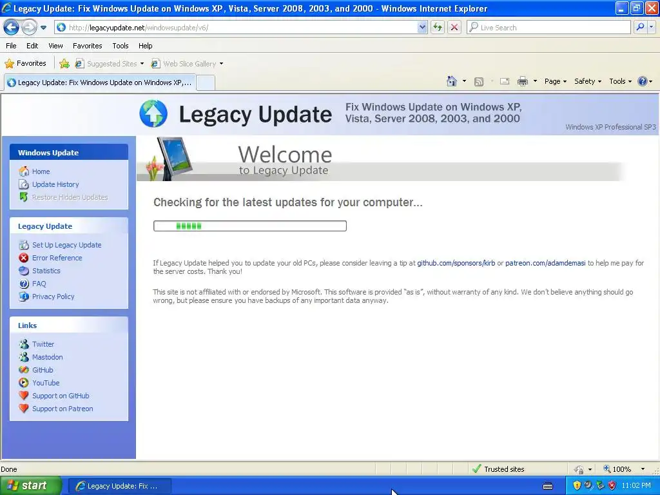This screenshot has width=660, height=495.
Task: Open the FAQ link
Action: coord(39,284)
